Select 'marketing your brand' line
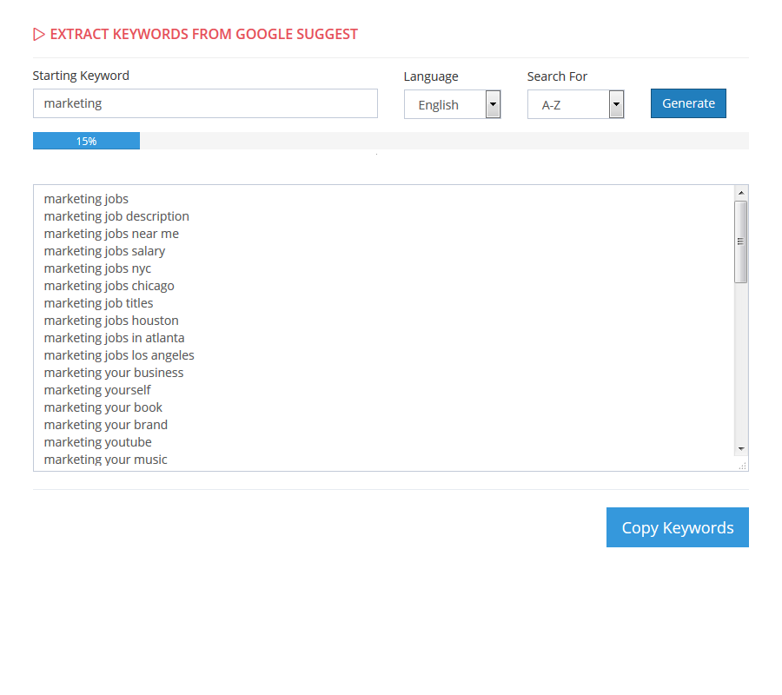Image resolution: width=782 pixels, height=695 pixels. pyautogui.click(x=106, y=426)
